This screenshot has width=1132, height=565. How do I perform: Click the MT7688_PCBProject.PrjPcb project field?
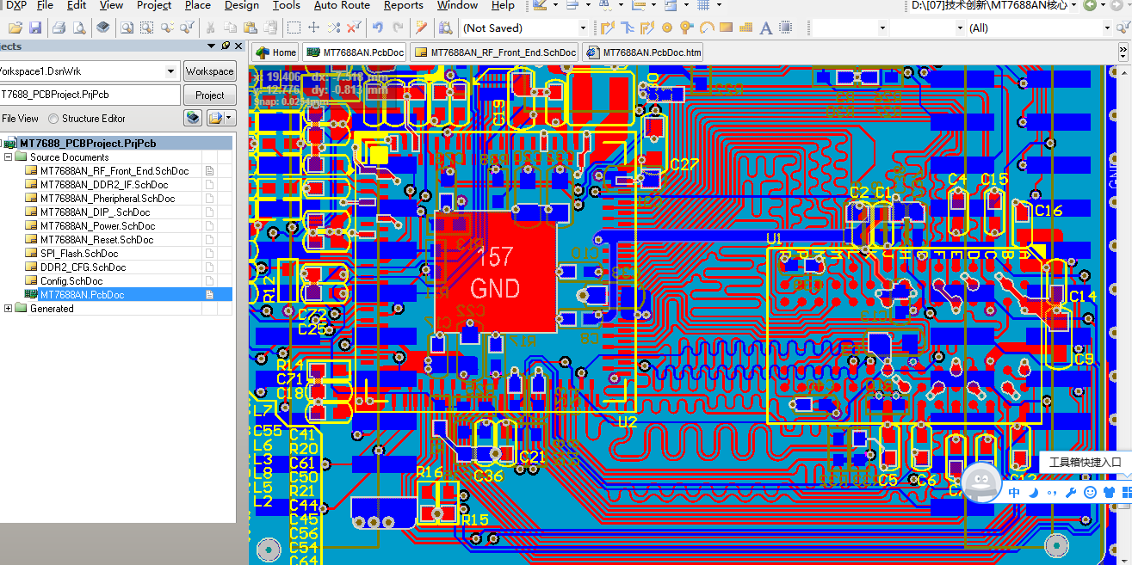coord(90,95)
